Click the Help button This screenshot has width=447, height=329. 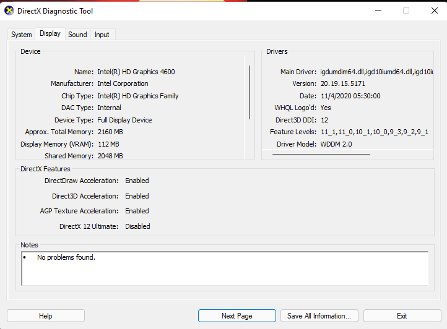click(x=46, y=316)
